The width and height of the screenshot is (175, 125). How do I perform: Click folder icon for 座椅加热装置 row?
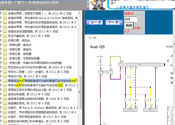[5, 94]
